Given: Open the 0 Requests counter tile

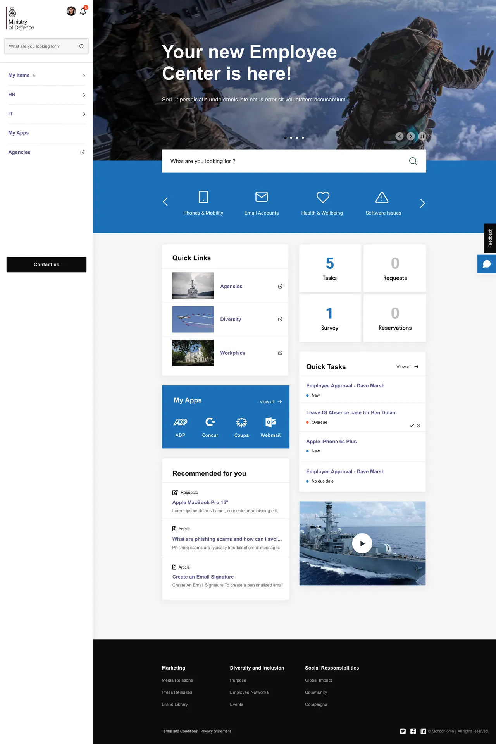Looking at the screenshot, I should (x=395, y=268).
